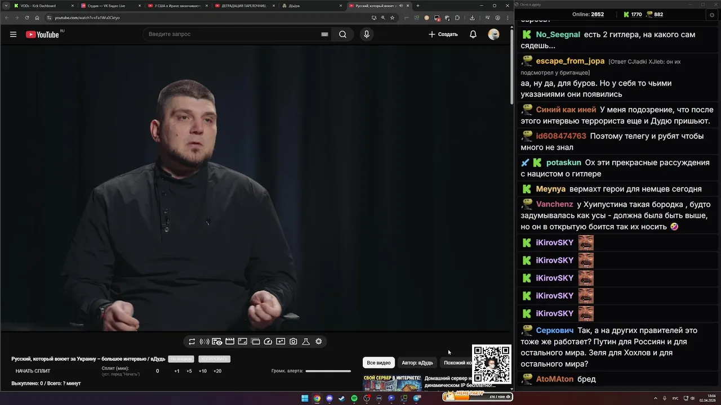Select the Автор: вДудь filter chip
721x405 pixels.
(x=417, y=363)
